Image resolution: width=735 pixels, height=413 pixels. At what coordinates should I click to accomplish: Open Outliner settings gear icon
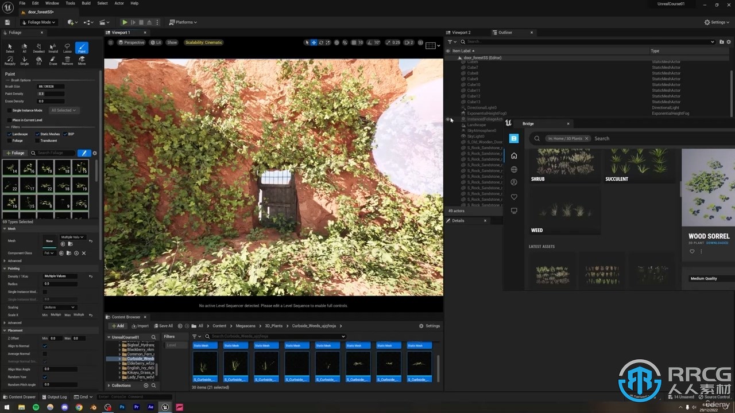click(728, 42)
